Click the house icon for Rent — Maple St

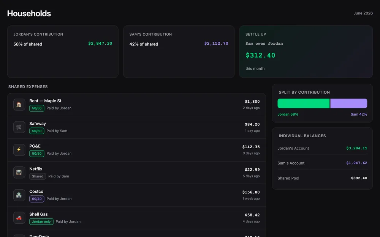pos(19,105)
